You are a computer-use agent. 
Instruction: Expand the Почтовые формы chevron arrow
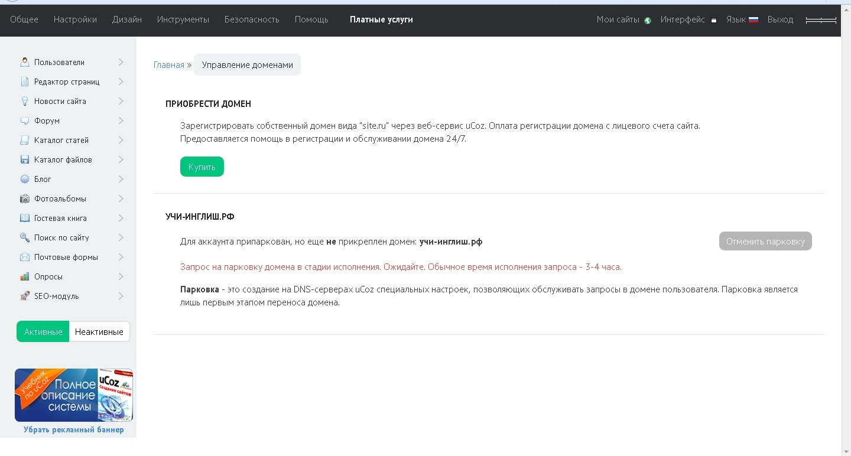pyautogui.click(x=121, y=257)
